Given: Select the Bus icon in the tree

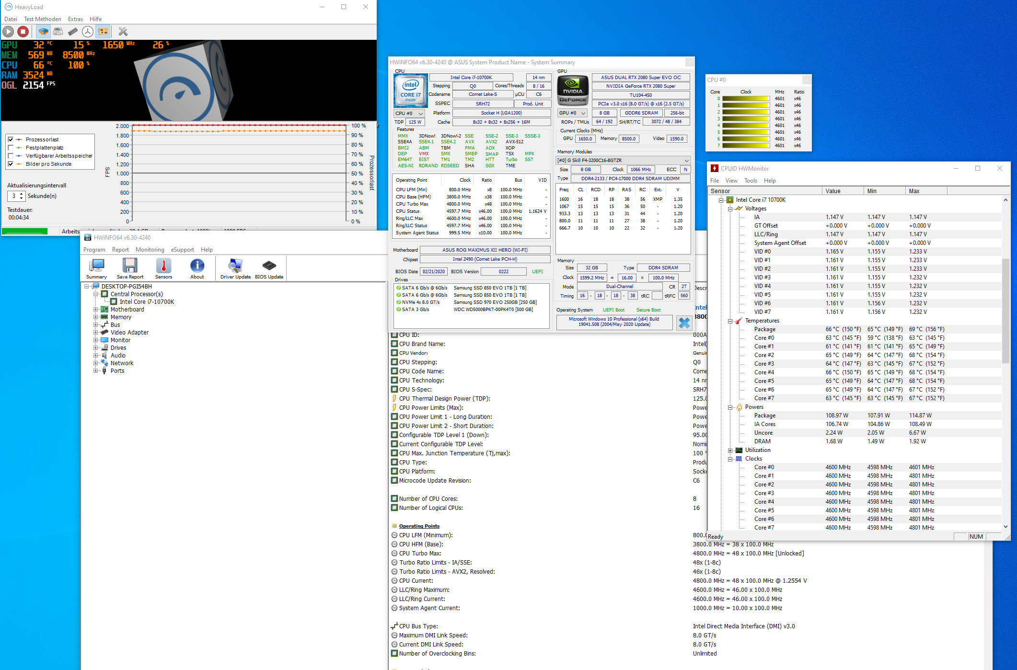Looking at the screenshot, I should click(104, 325).
